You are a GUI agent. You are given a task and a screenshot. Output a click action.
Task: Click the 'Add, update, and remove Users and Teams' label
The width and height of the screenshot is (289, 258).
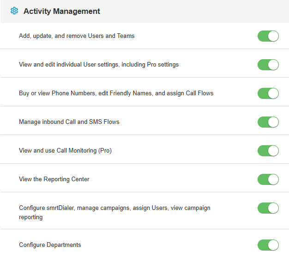point(77,36)
